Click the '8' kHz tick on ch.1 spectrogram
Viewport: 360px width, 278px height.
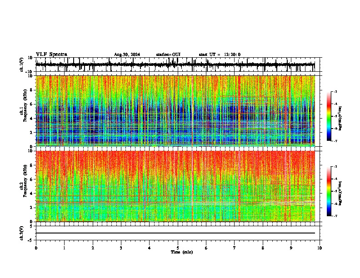(x=32, y=90)
